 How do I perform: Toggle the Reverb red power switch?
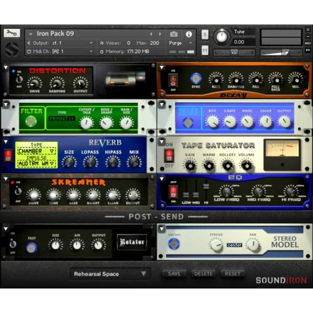click(8, 156)
